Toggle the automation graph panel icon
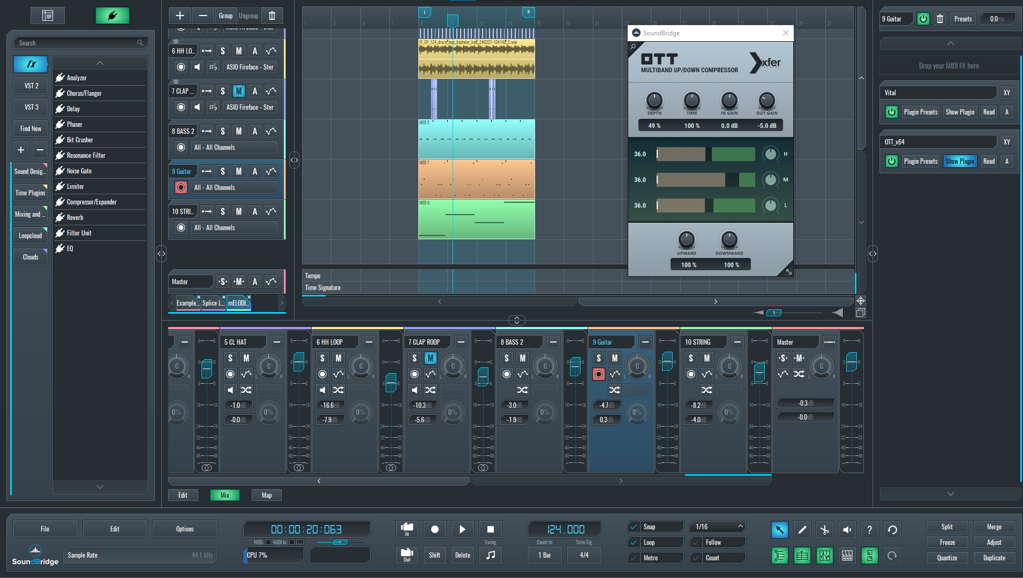 click(x=825, y=556)
